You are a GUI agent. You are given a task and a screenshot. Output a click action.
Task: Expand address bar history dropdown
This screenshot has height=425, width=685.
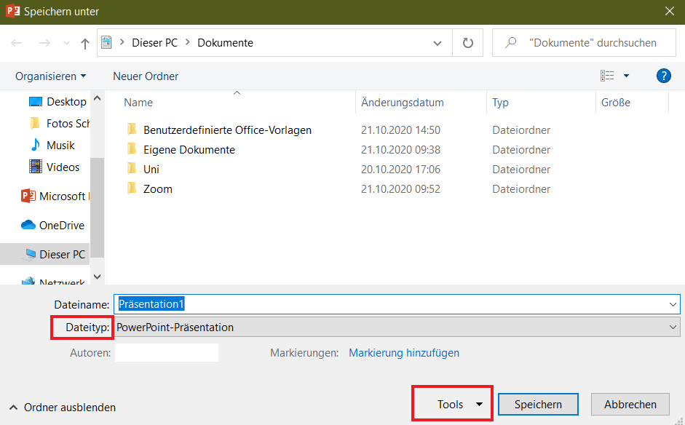point(437,43)
